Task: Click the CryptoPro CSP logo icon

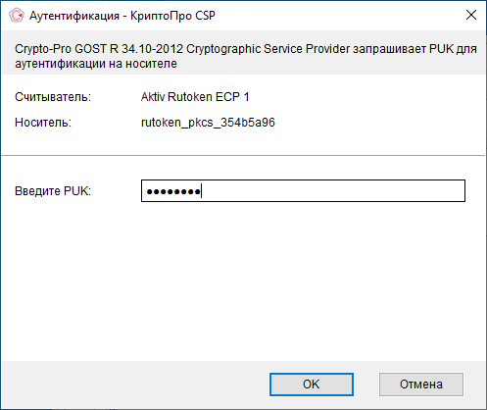Action: (17, 16)
